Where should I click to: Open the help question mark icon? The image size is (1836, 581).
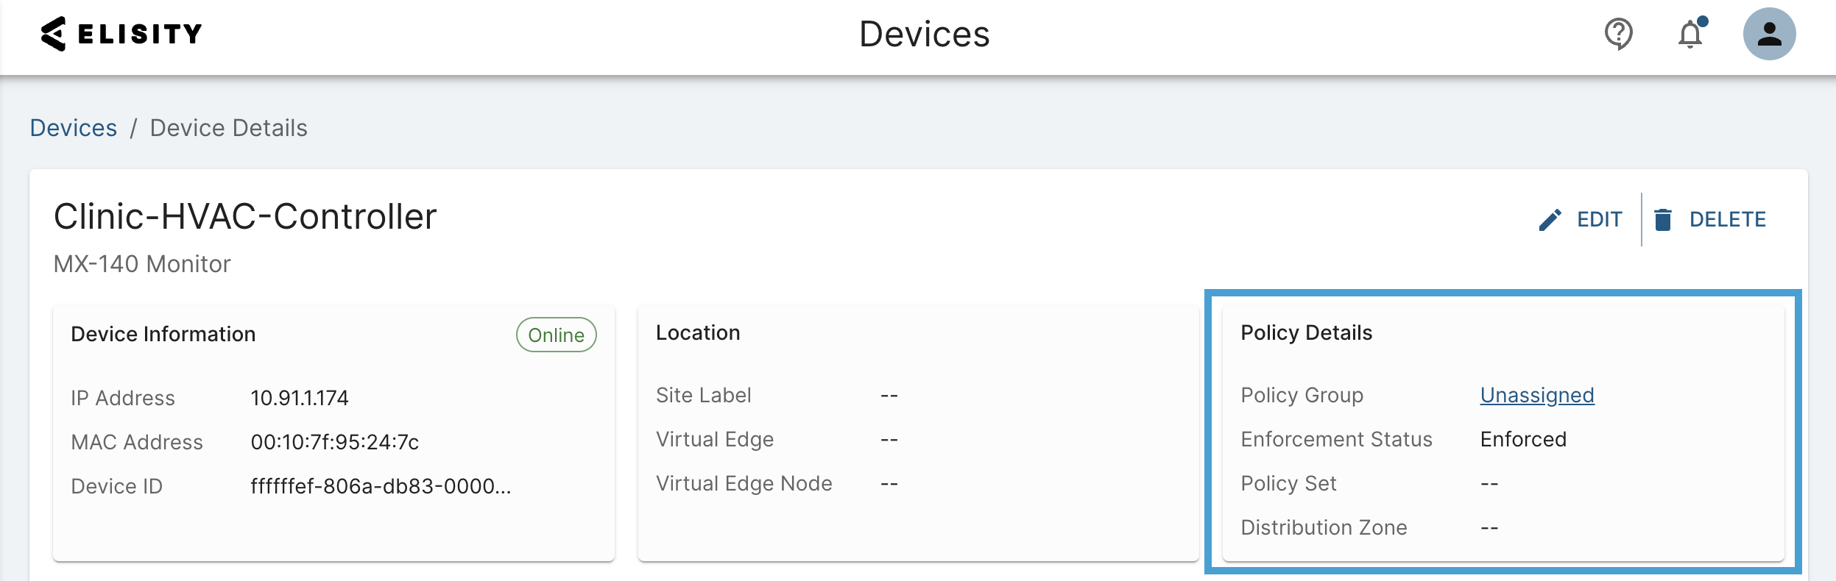[1618, 34]
